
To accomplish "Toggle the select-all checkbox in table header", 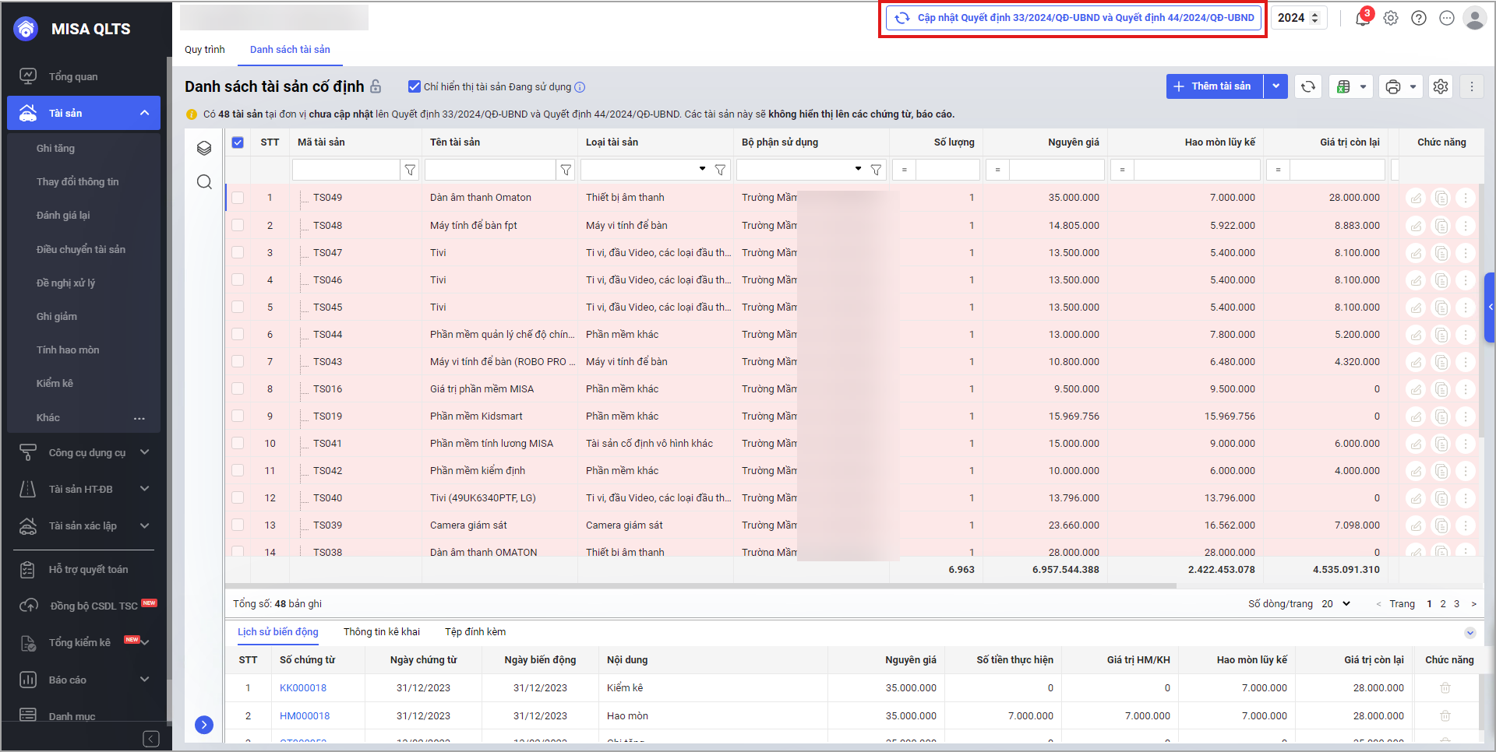I will [238, 142].
